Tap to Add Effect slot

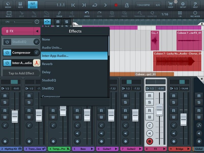[21, 73]
